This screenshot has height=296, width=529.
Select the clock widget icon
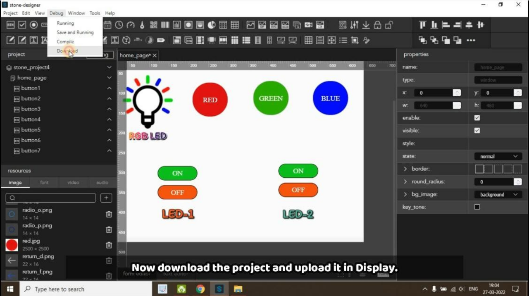[x=119, y=25]
